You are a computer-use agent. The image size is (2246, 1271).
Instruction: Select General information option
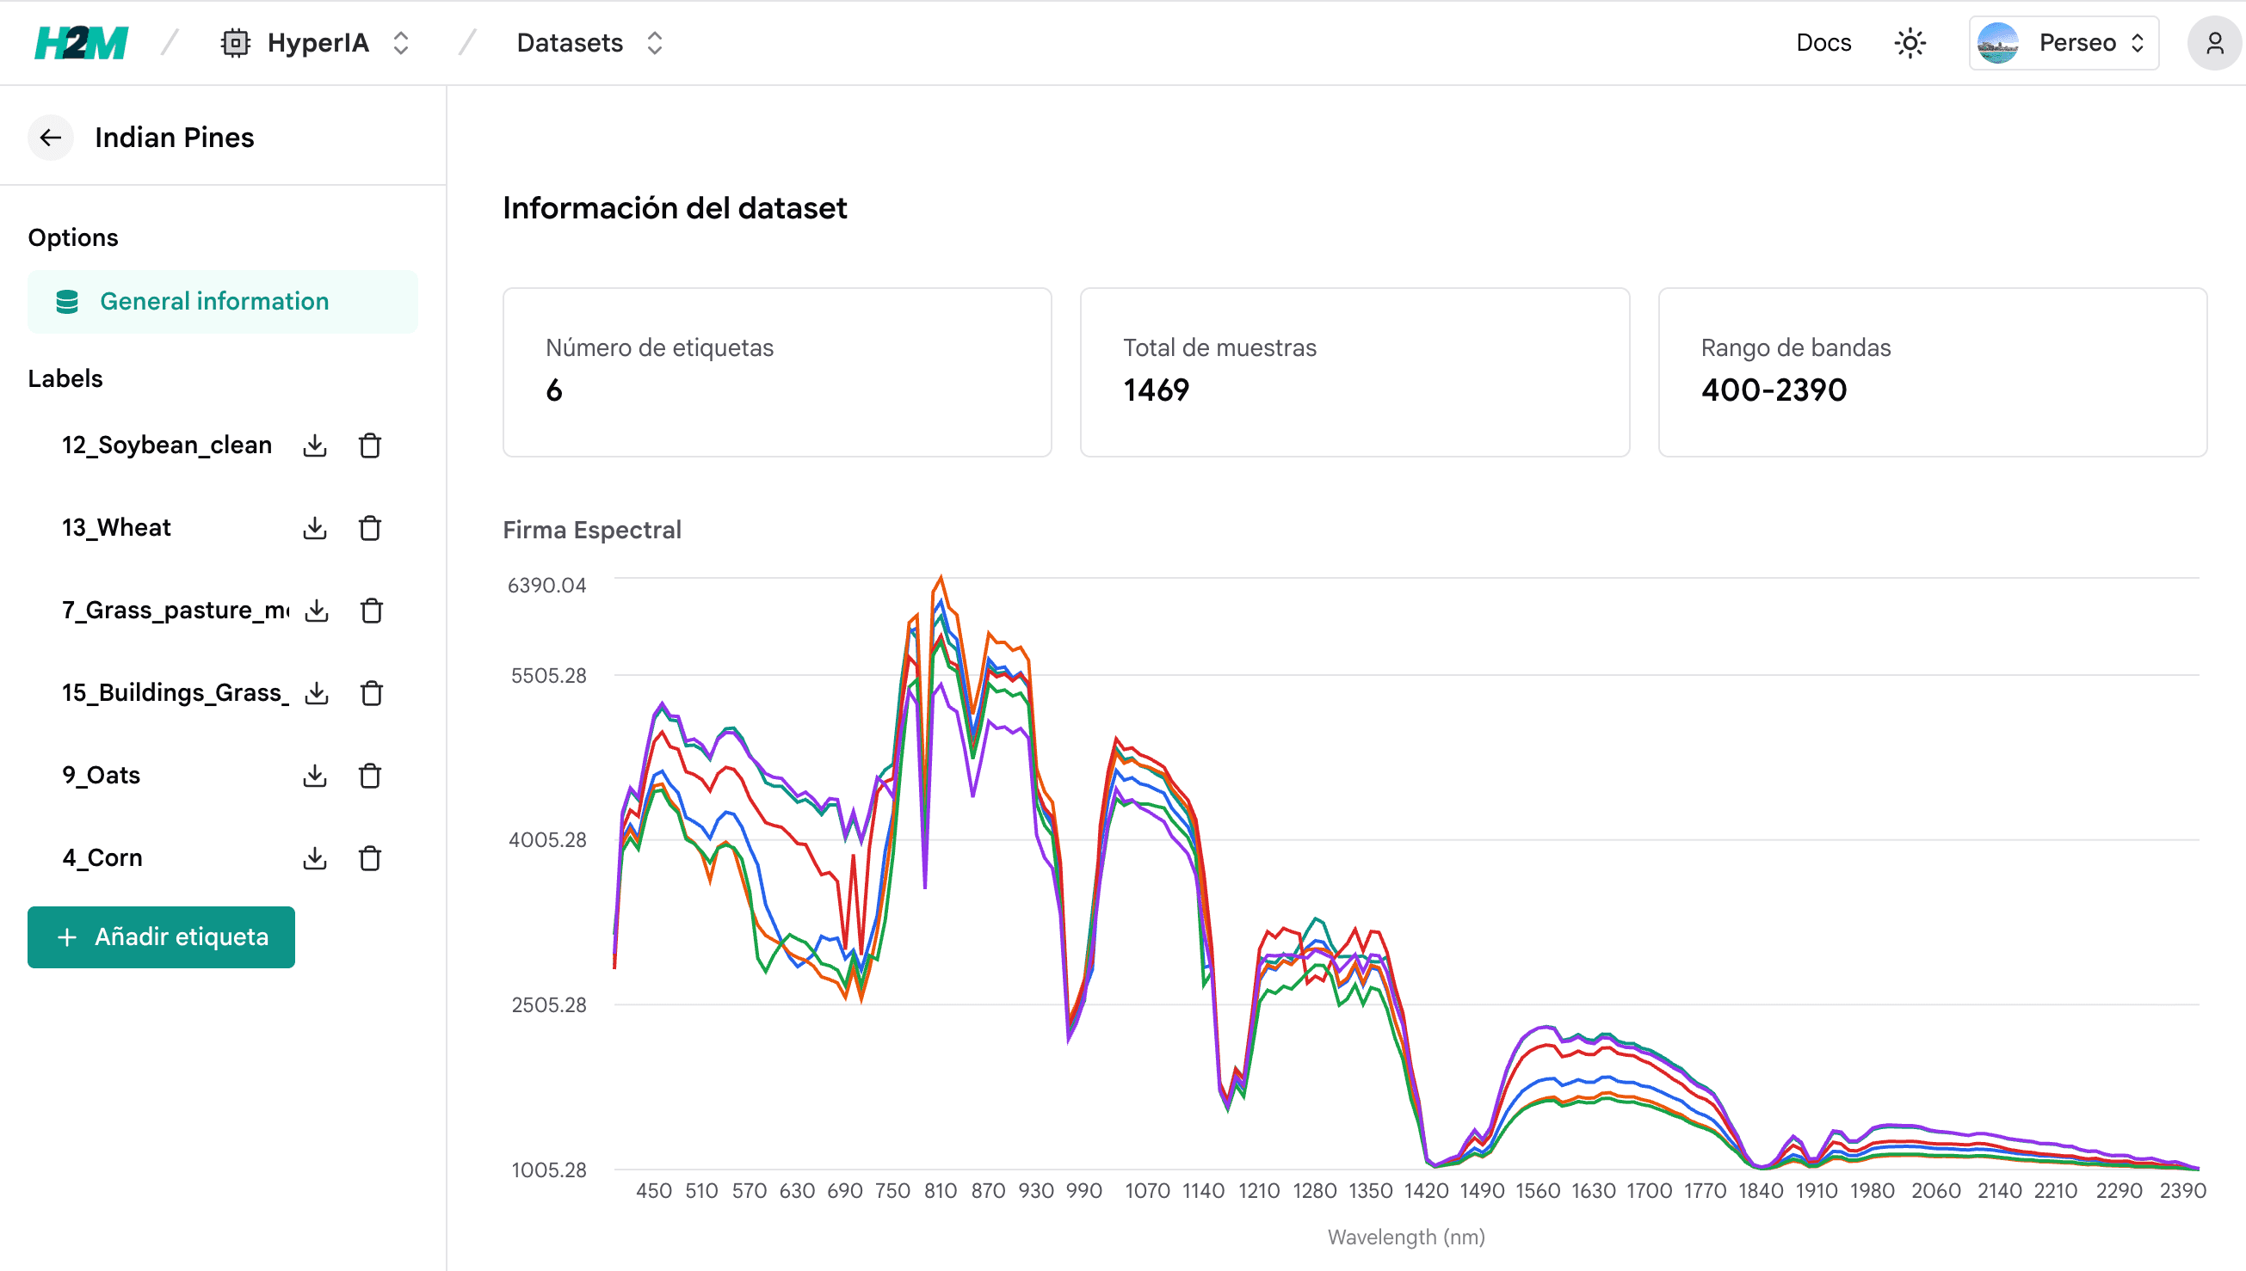click(x=223, y=301)
